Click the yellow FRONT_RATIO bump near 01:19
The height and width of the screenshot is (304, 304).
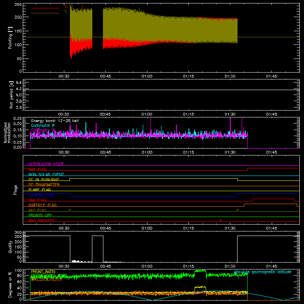coord(200,287)
